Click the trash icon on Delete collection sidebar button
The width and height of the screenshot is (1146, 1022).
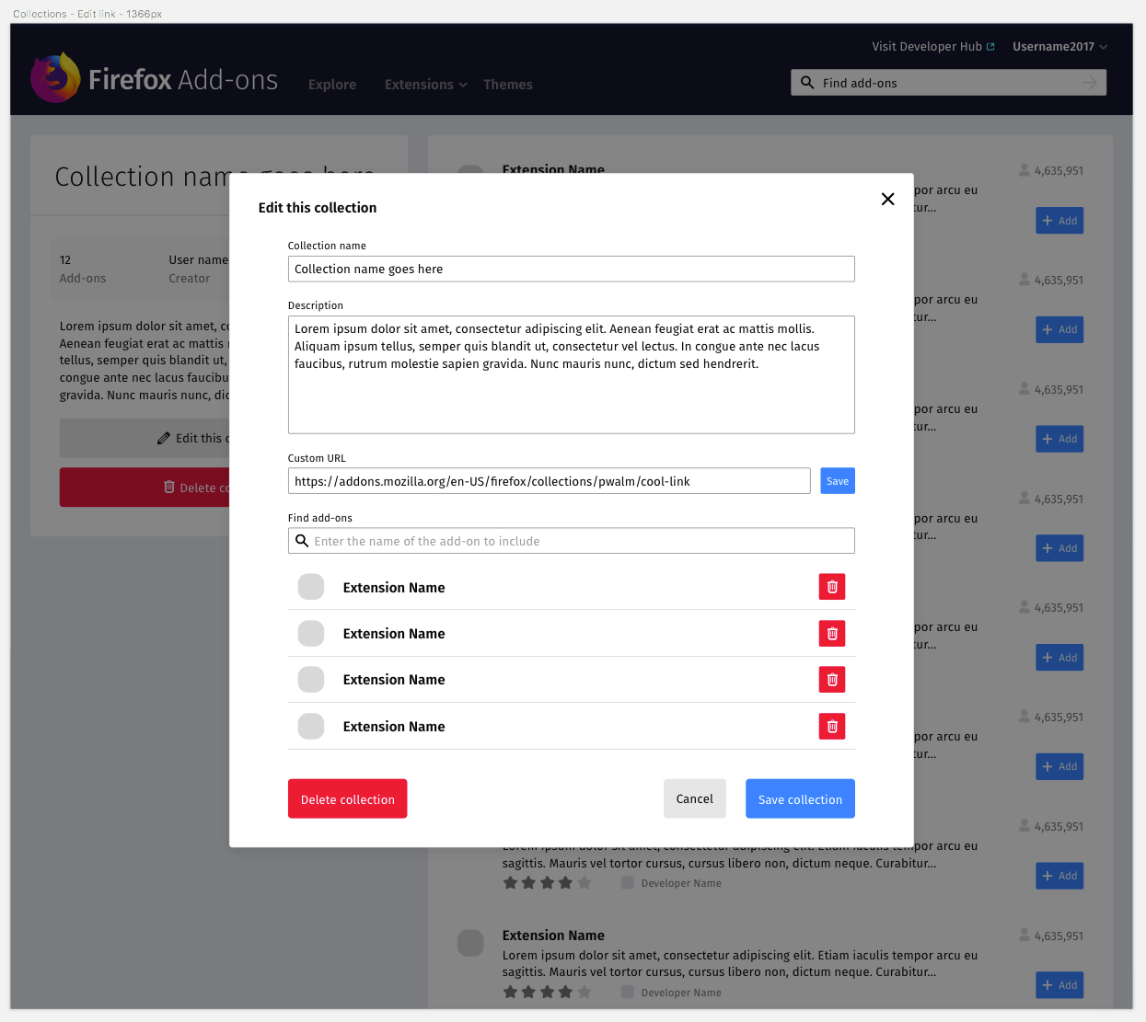tap(170, 487)
